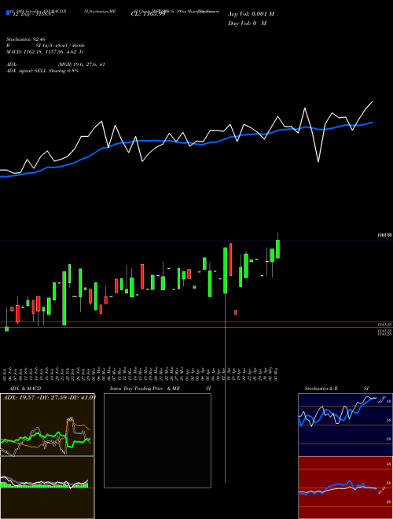
Task: Click the ADX (MGR) 19.6, 27.6, 41 values
Action: pos(82,64)
